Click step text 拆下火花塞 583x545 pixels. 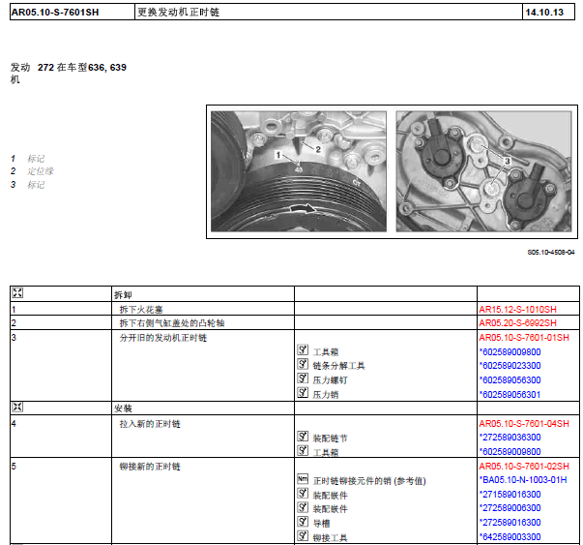141,310
